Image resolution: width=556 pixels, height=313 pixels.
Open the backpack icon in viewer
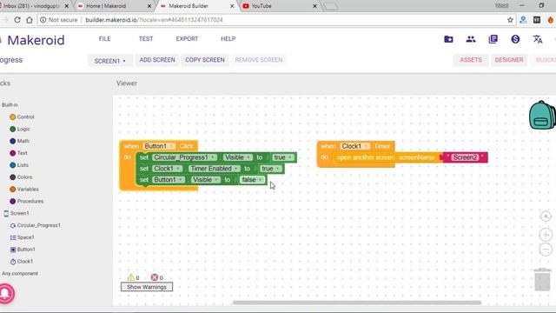point(542,116)
